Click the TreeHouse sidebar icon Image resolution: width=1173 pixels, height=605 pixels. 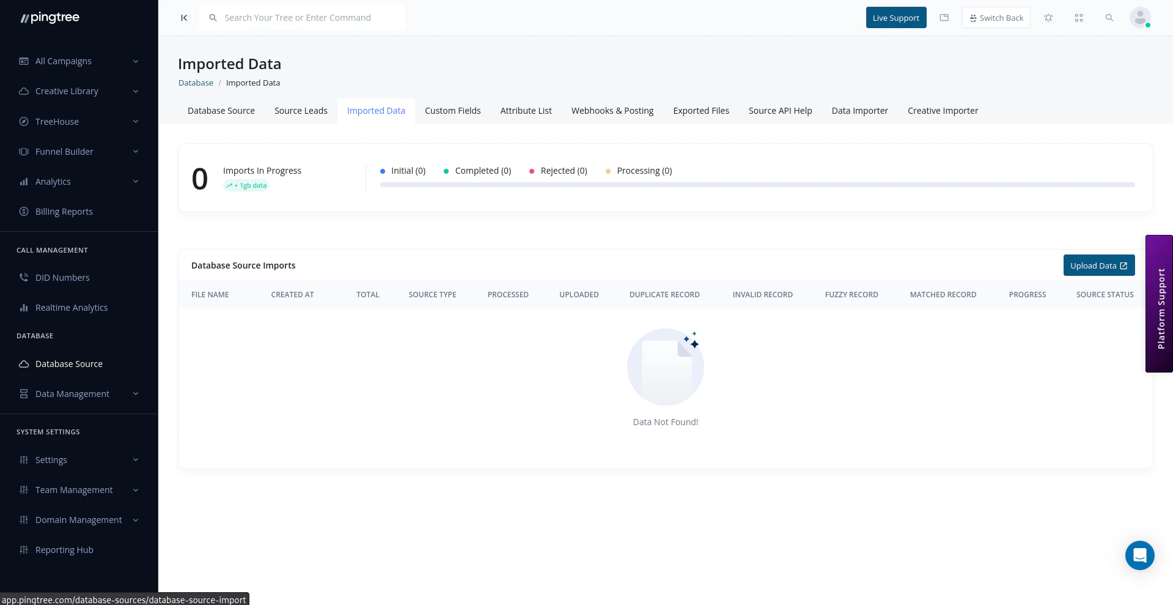23,121
